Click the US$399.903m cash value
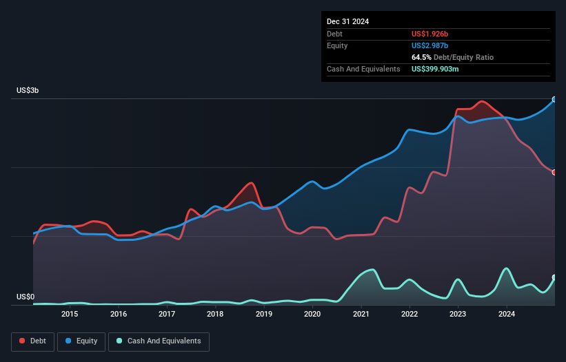Screen dimensions: 566x362 click(x=435, y=69)
